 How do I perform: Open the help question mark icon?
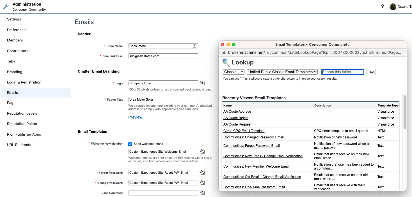[383, 6]
